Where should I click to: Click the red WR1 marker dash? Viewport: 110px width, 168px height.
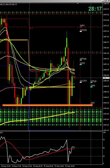tap(81, 27)
